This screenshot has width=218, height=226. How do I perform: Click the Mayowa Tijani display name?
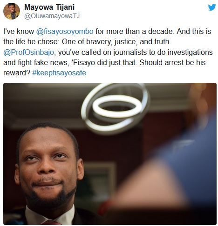click(x=49, y=7)
